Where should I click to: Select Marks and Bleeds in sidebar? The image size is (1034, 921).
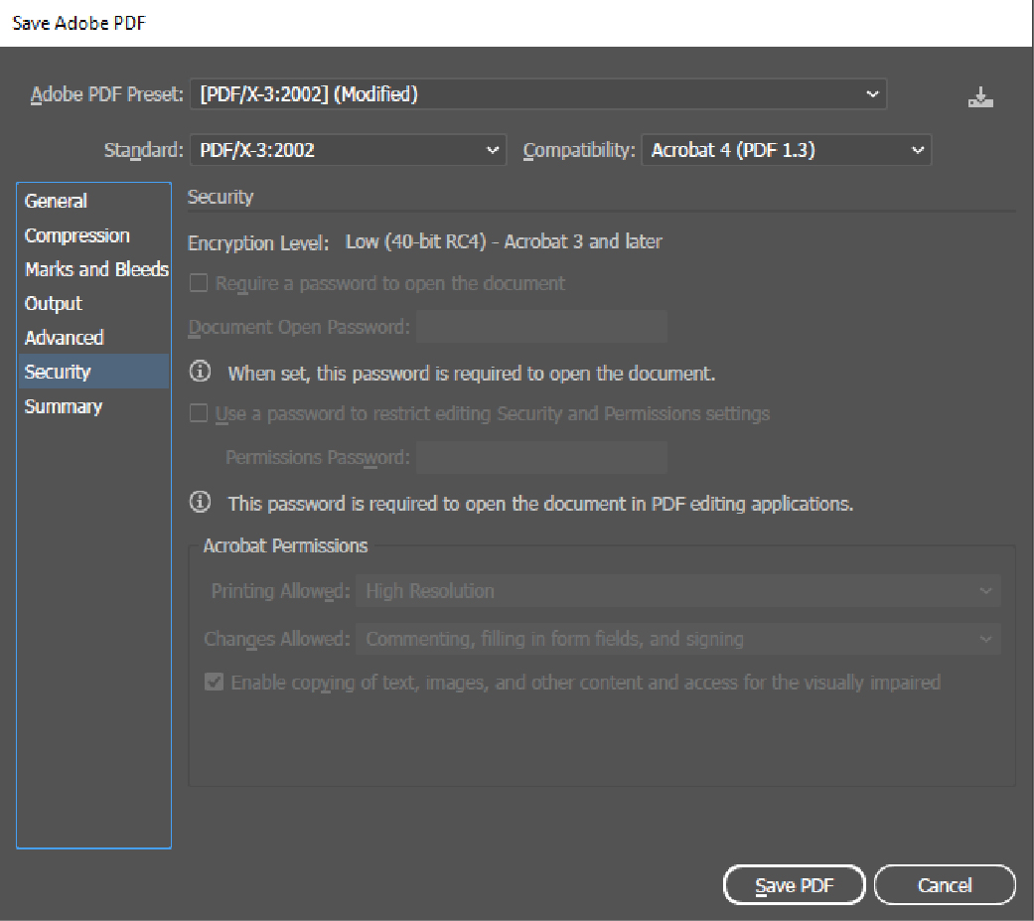pyautogui.click(x=96, y=269)
